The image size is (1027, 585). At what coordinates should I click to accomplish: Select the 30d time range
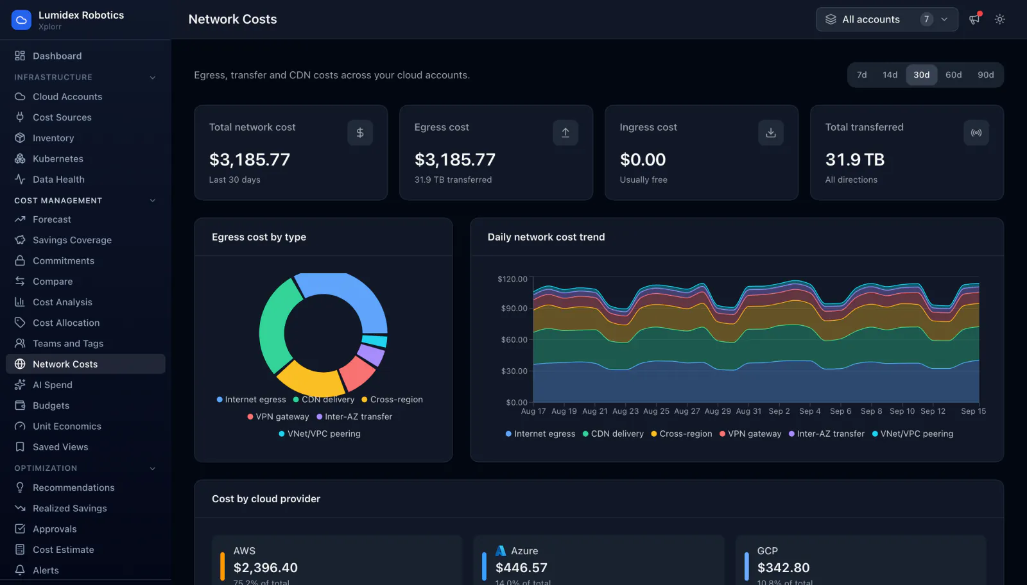point(922,75)
